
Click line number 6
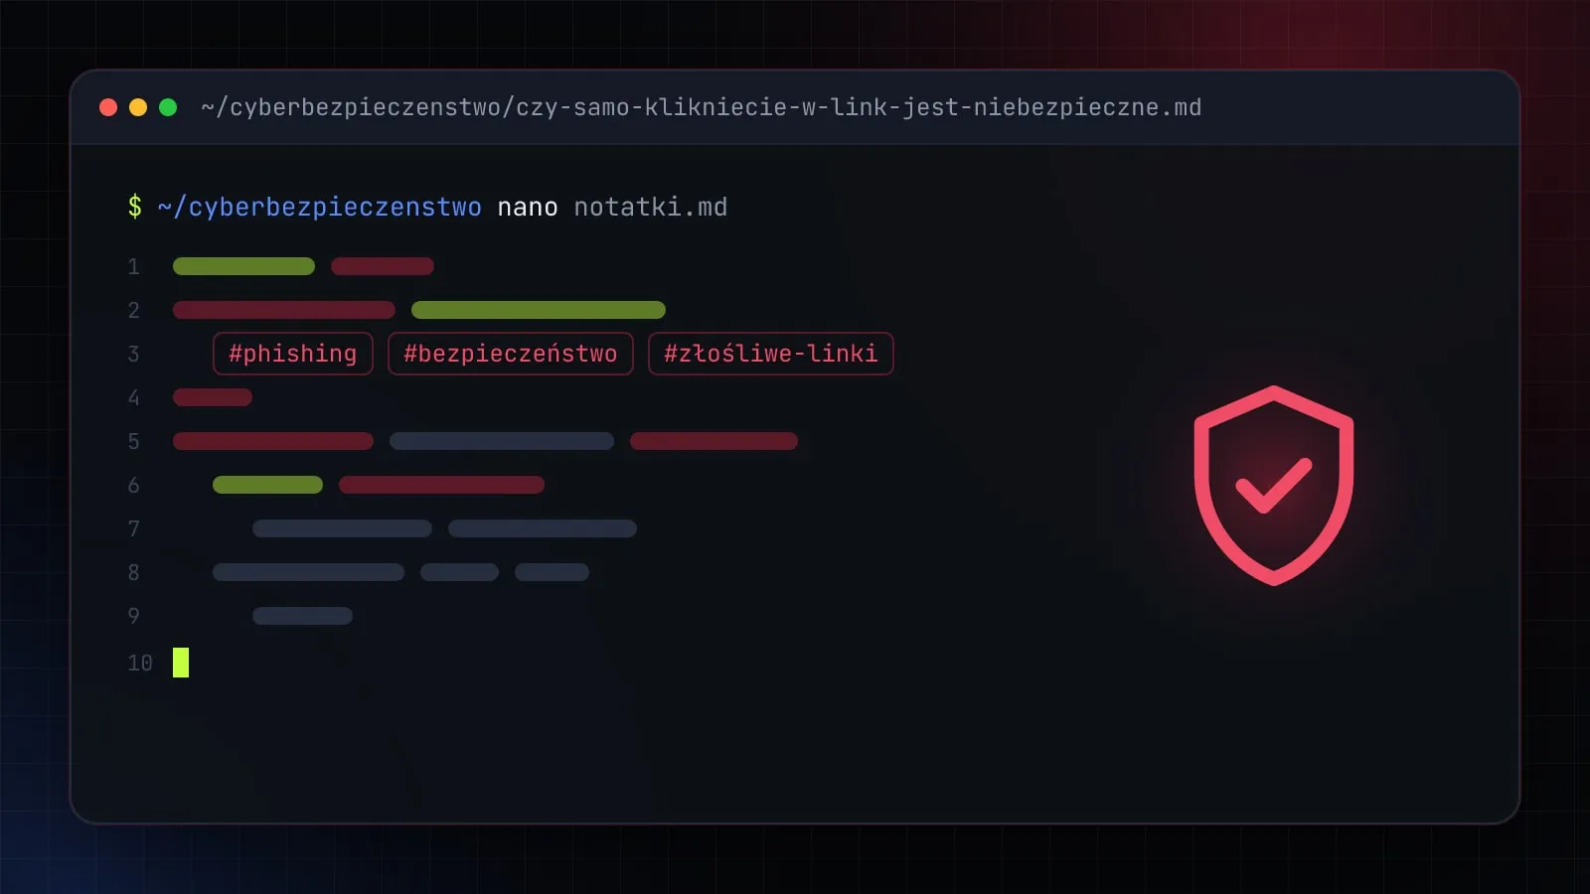tap(133, 485)
